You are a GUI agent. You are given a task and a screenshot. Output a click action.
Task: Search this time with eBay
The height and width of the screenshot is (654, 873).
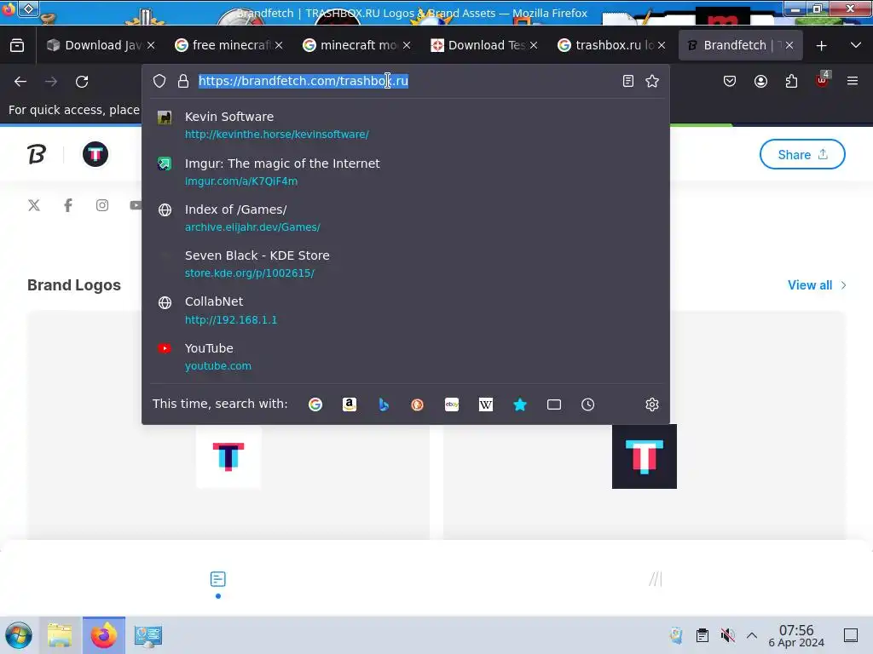(x=452, y=404)
